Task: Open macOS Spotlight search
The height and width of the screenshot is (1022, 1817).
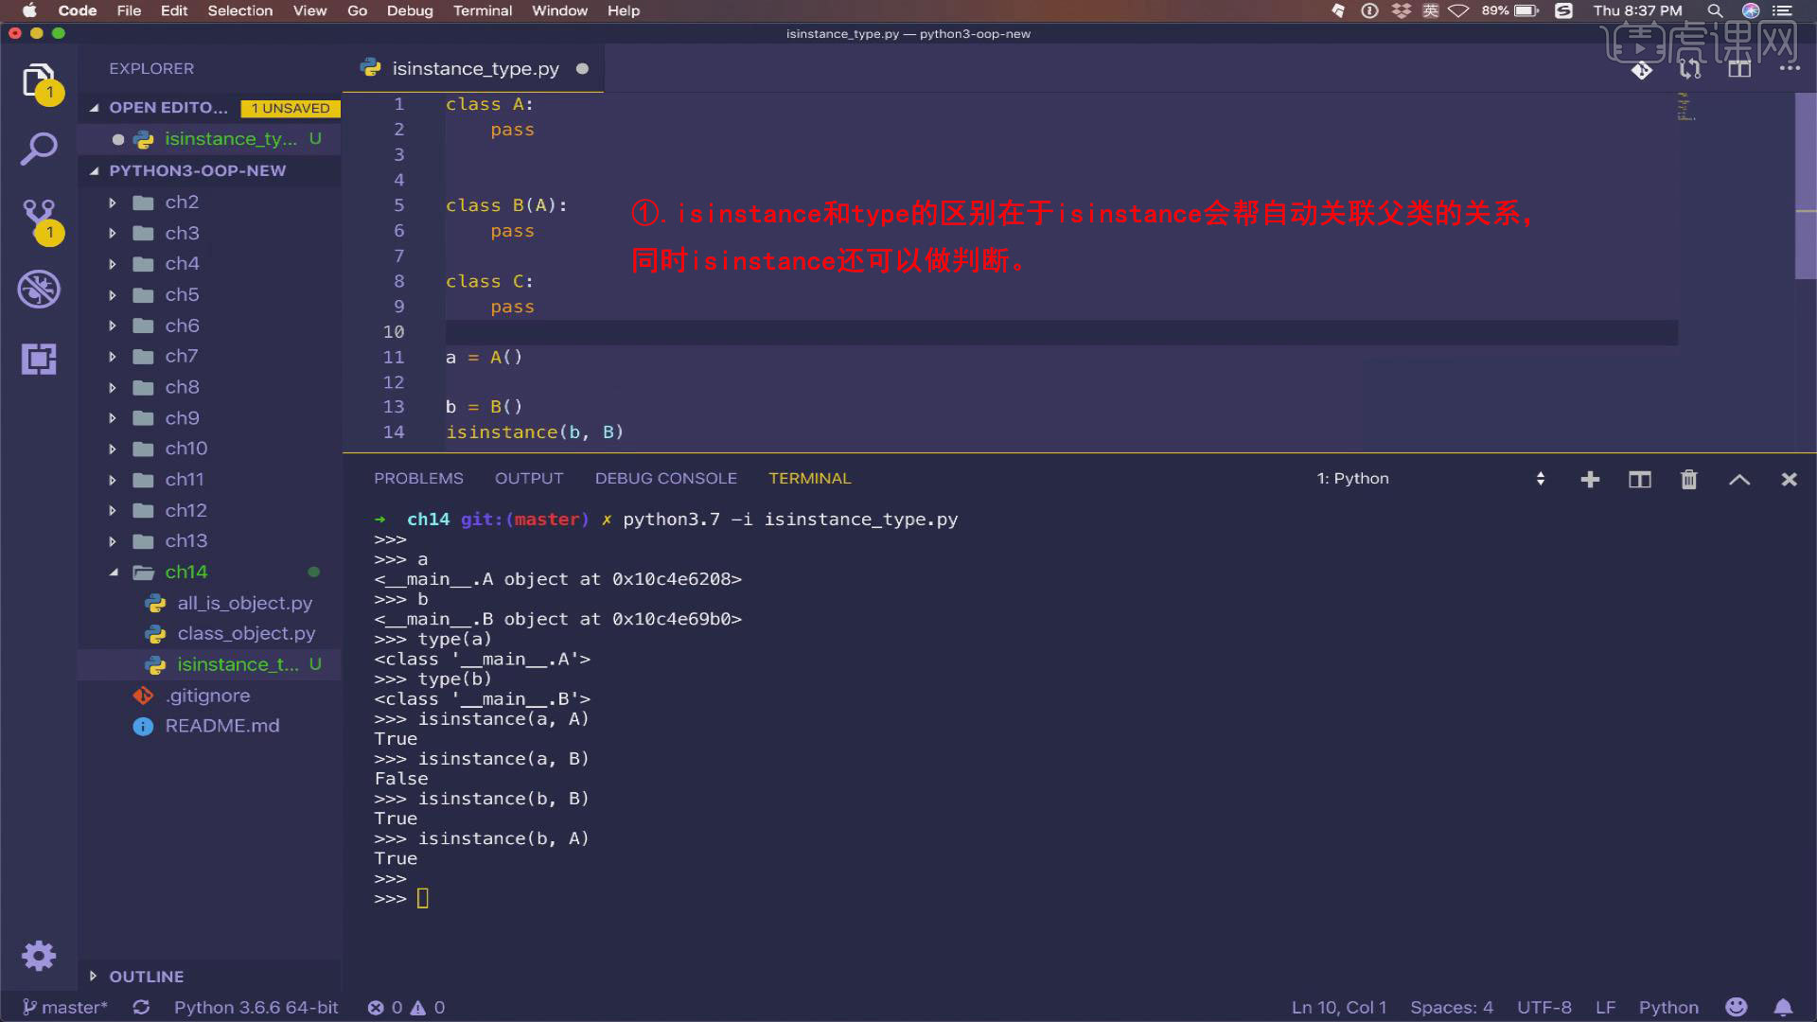Action: (1715, 10)
